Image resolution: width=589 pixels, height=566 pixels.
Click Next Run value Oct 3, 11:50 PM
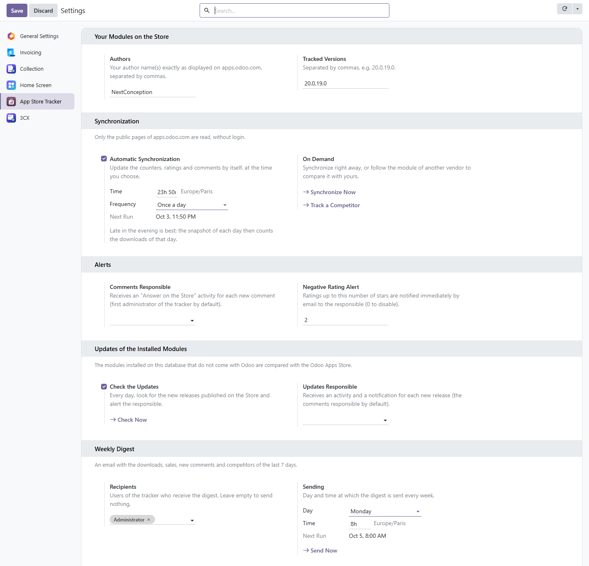coord(176,217)
